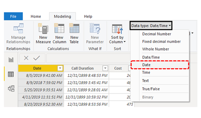The width and height of the screenshot is (201, 118).
Task: Create a New Measure
Action: pyautogui.click(x=43, y=33)
